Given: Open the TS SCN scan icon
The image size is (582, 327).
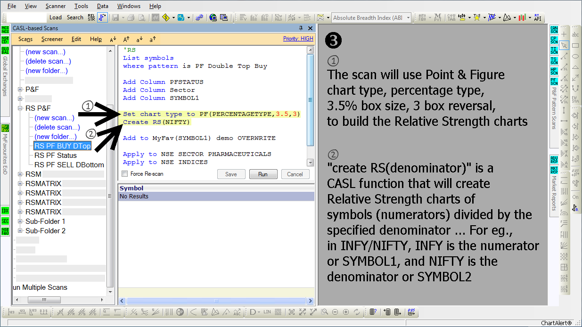Looking at the screenshot, I should 554,61.
